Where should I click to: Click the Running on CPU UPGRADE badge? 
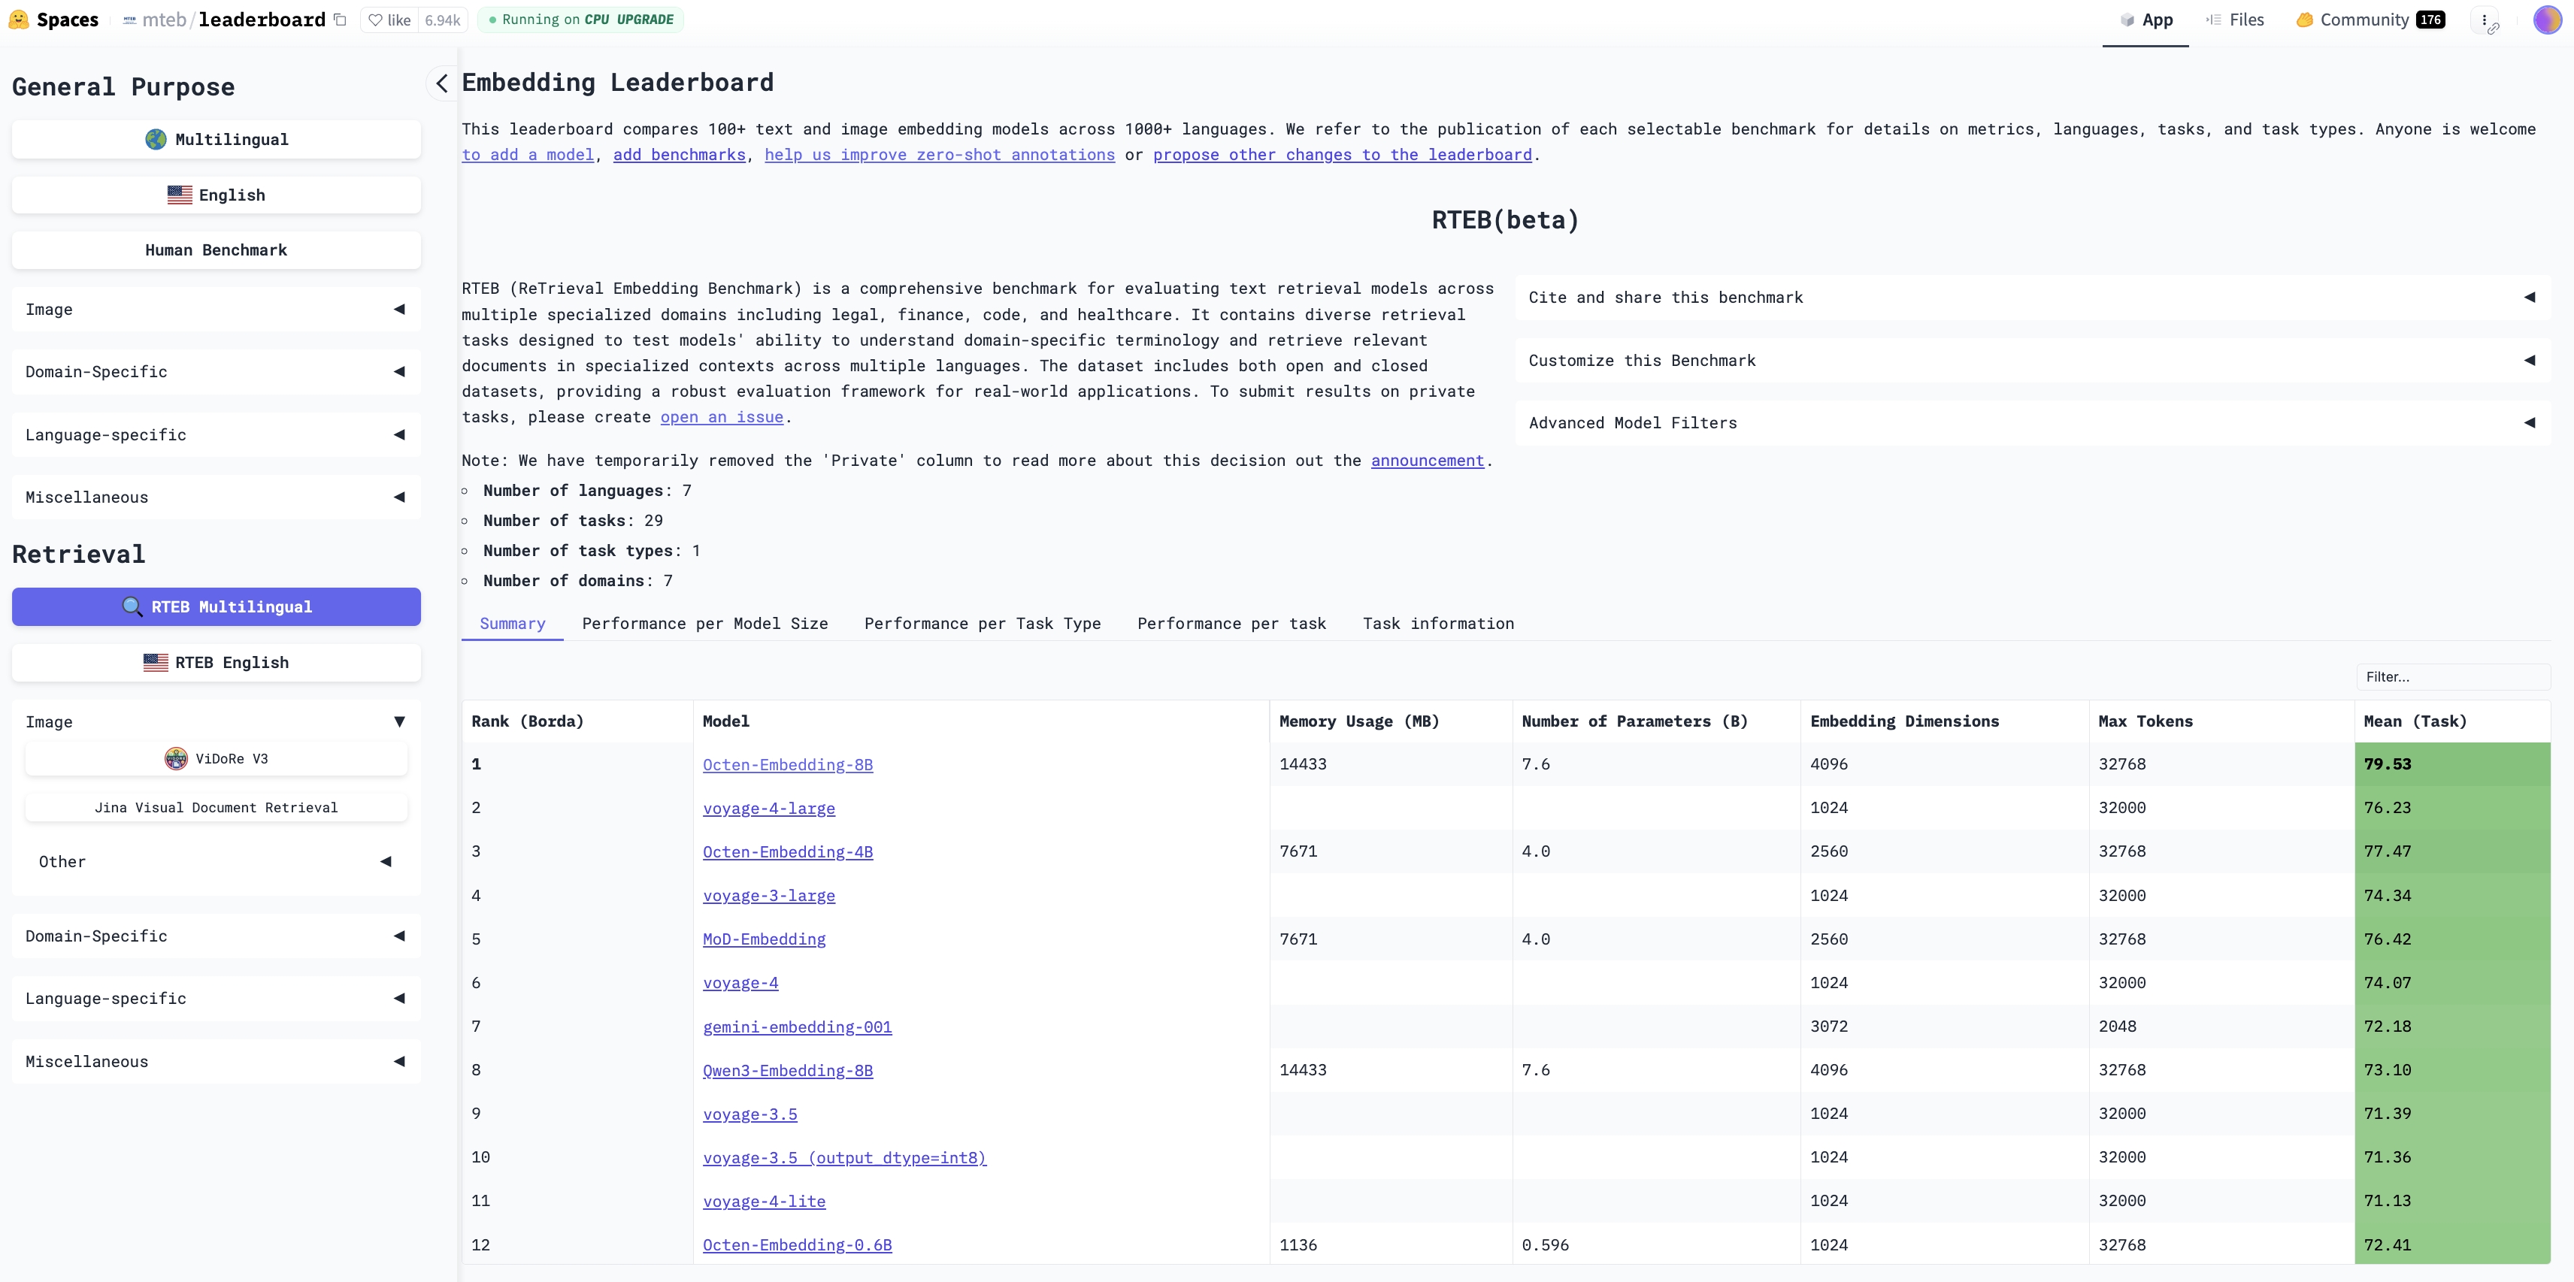tap(582, 20)
